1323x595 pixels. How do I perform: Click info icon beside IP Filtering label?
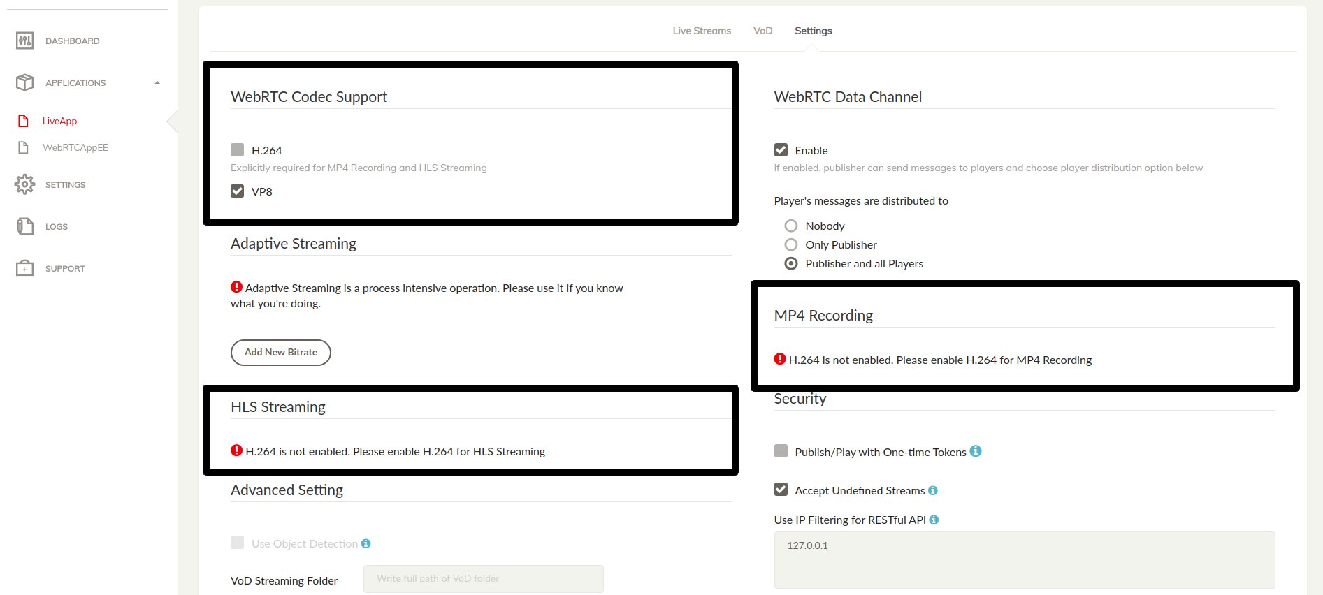934,520
